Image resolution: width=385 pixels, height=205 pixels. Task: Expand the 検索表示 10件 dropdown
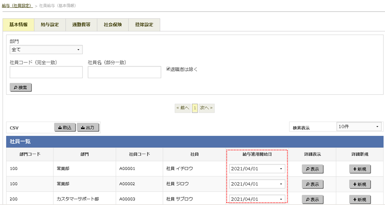[358, 127]
